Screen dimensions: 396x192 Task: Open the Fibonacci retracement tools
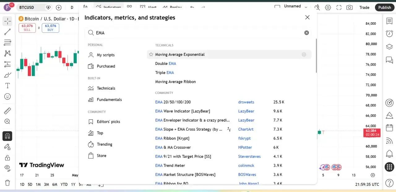coord(7,42)
